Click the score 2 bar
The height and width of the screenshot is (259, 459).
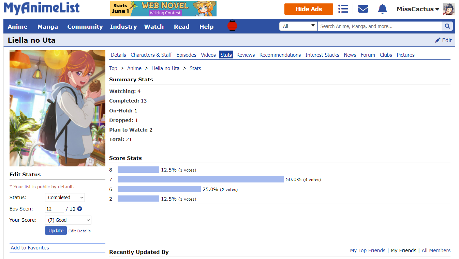[138, 199]
